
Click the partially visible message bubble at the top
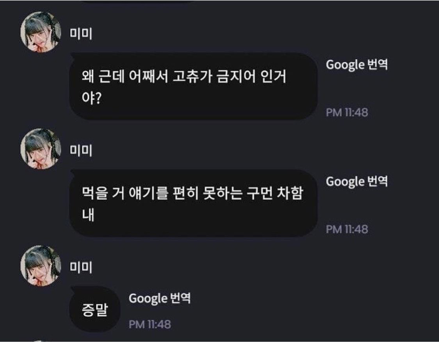[137, 2]
